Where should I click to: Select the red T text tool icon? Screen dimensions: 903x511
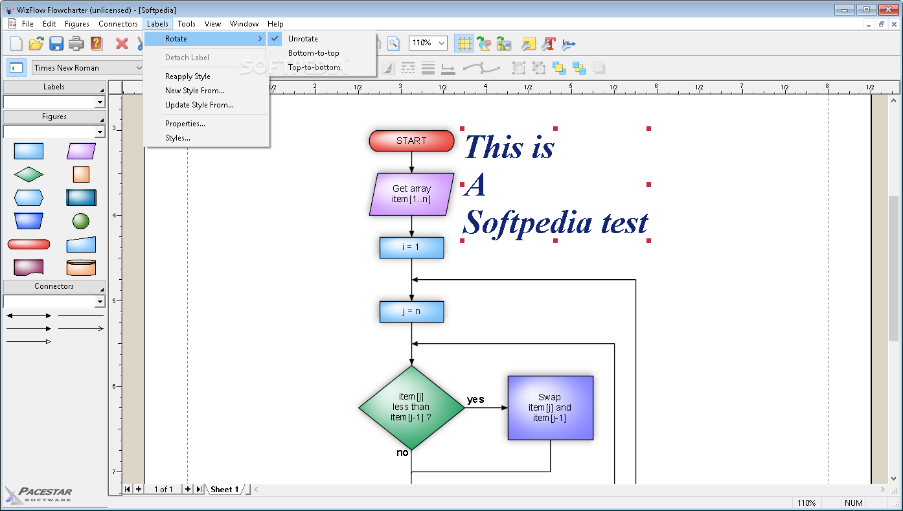click(x=549, y=44)
